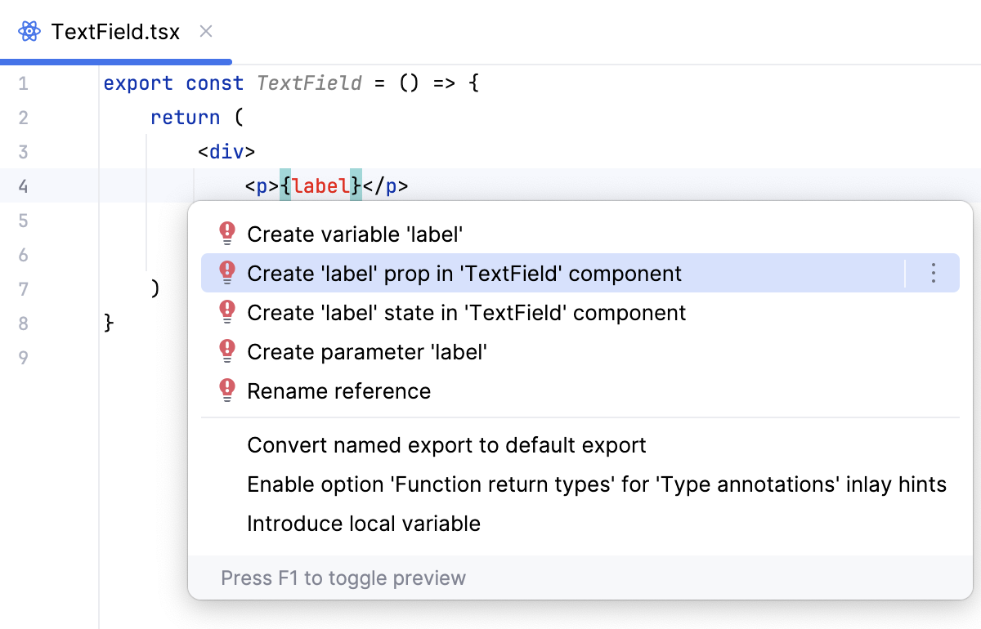Enable 'Function return types' inlay hints option

(x=597, y=484)
